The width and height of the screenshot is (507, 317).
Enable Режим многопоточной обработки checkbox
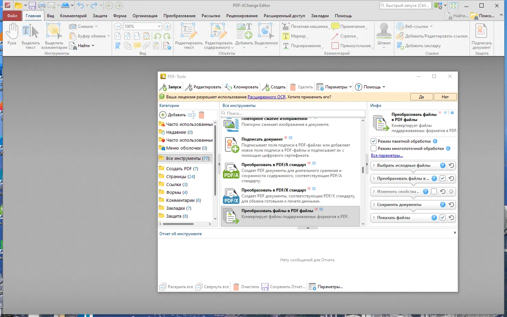pos(373,148)
